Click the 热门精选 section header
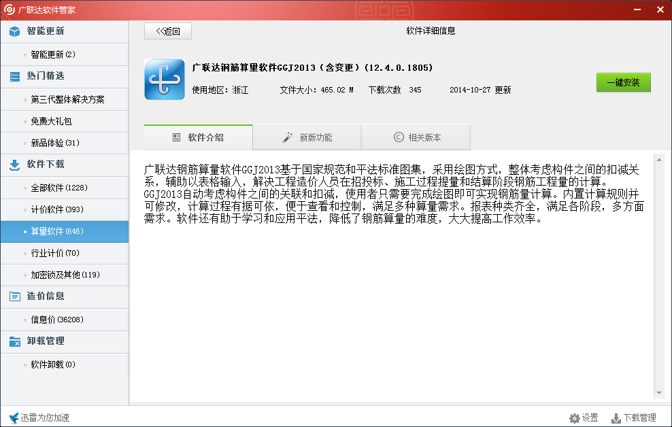 pyautogui.click(x=65, y=77)
